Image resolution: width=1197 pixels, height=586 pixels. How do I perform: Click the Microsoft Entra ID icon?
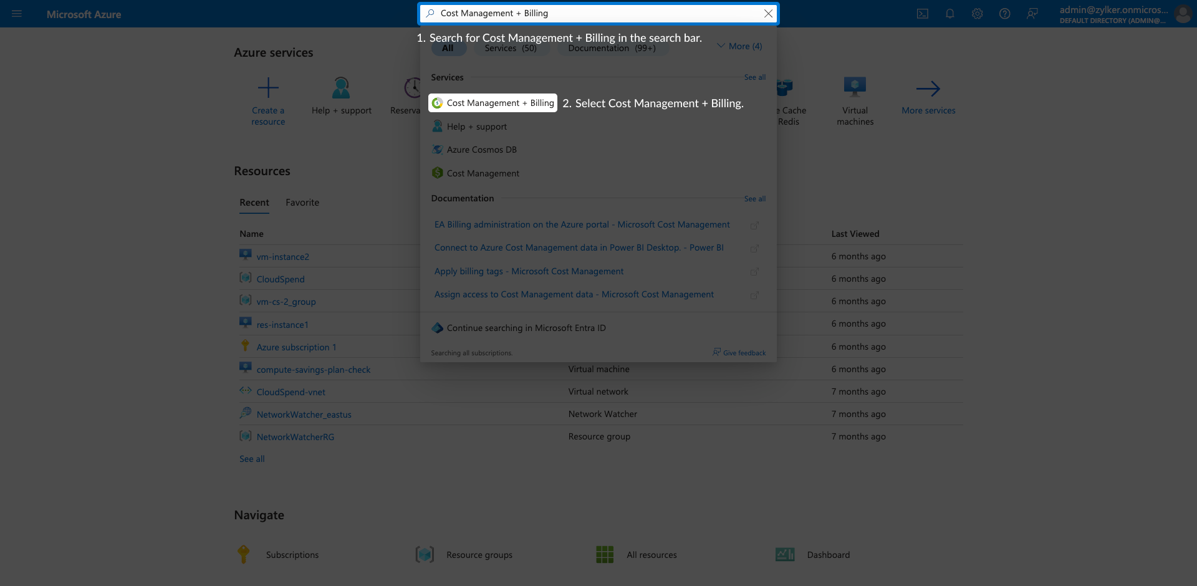(438, 328)
